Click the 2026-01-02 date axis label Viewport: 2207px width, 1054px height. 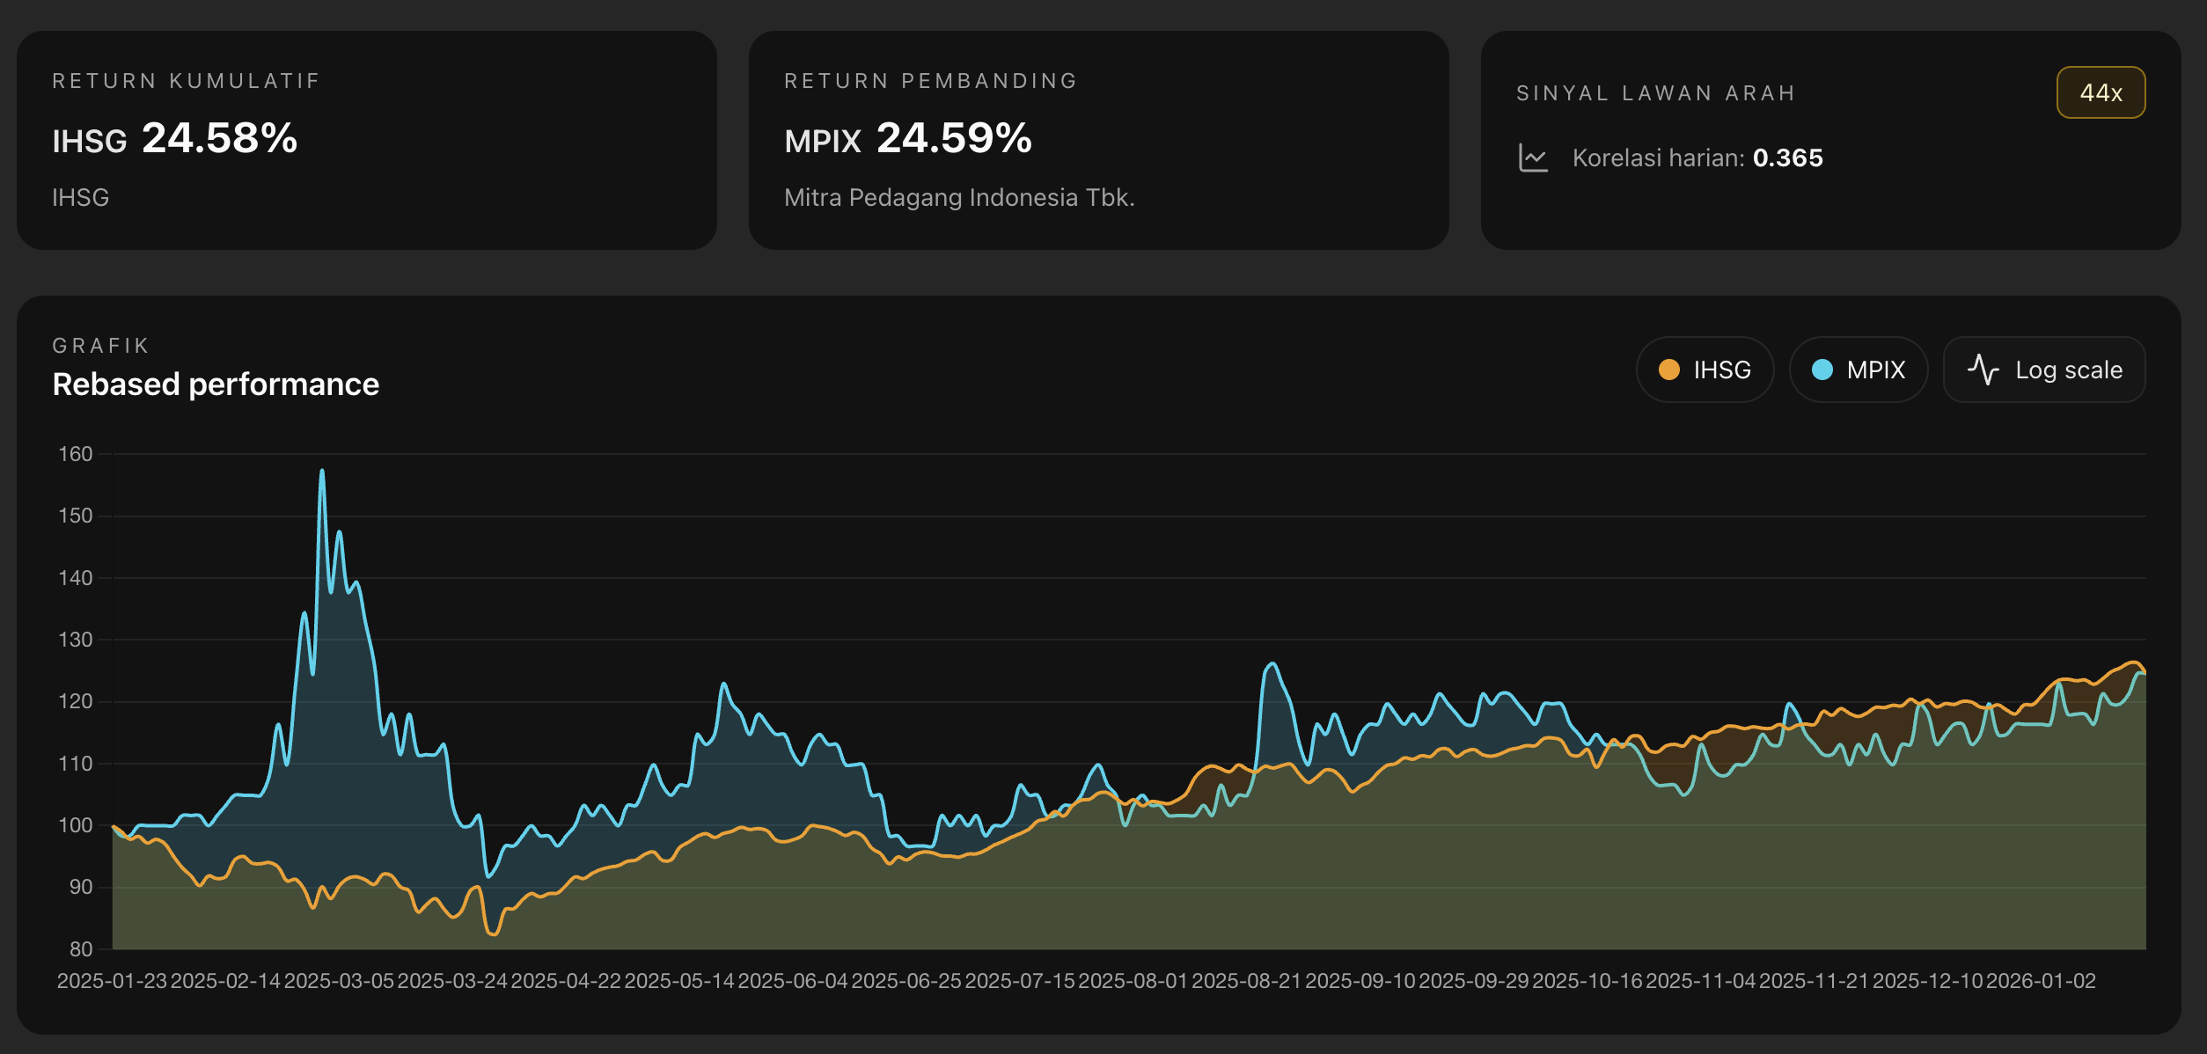[x=2041, y=981]
